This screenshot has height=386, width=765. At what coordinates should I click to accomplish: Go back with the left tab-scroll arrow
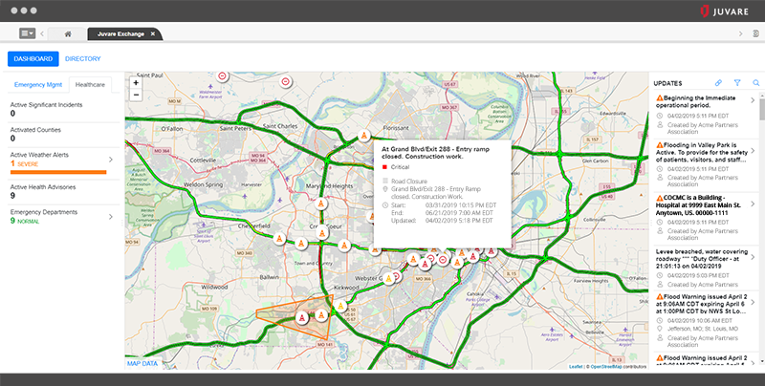point(42,33)
